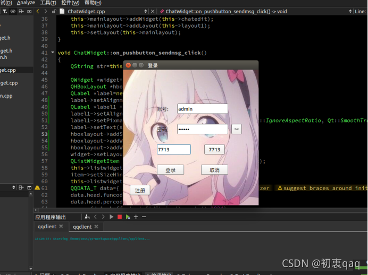This screenshot has width=368, height=275.
Task: Zoom out output with the minus icon
Action: tap(144, 217)
